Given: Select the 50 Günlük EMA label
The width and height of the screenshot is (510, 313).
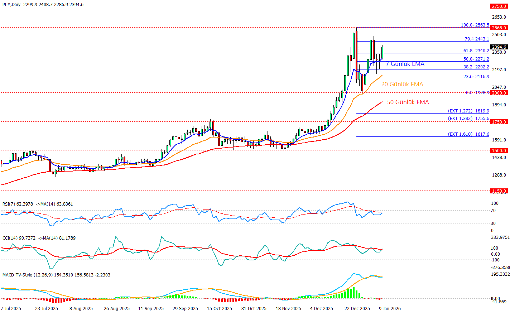Looking at the screenshot, I should (408, 102).
